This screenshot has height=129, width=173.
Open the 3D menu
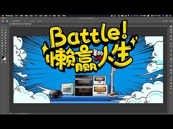(50, 16)
